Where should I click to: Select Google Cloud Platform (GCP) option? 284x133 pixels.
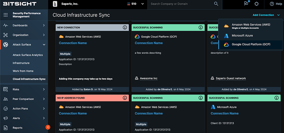(x=251, y=44)
